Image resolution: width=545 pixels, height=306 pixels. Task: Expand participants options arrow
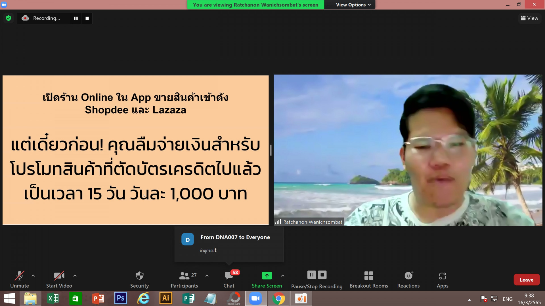[x=207, y=276]
